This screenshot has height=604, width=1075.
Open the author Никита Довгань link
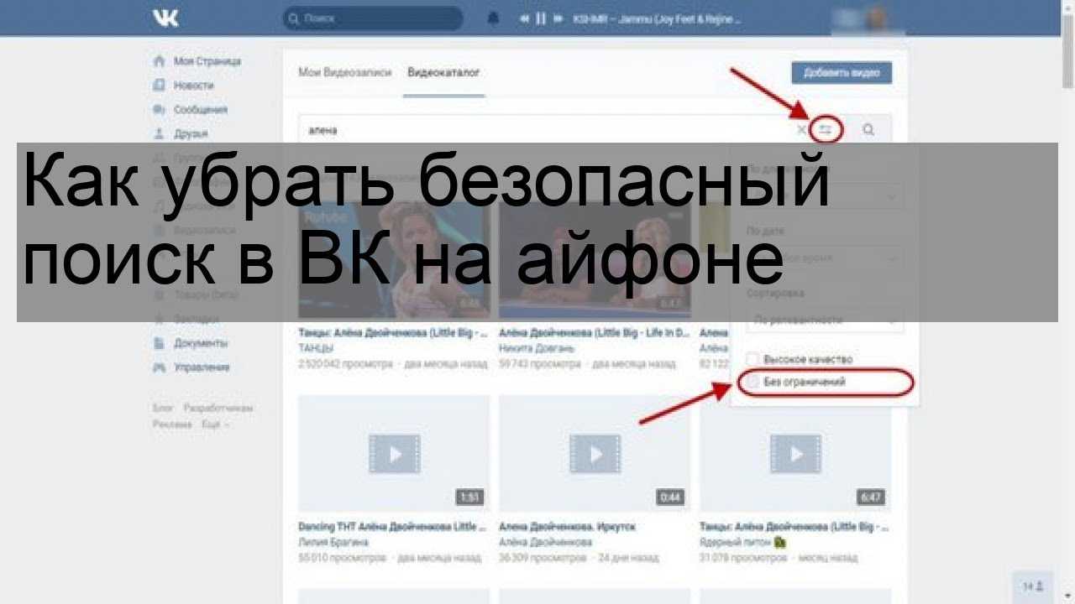pos(537,348)
